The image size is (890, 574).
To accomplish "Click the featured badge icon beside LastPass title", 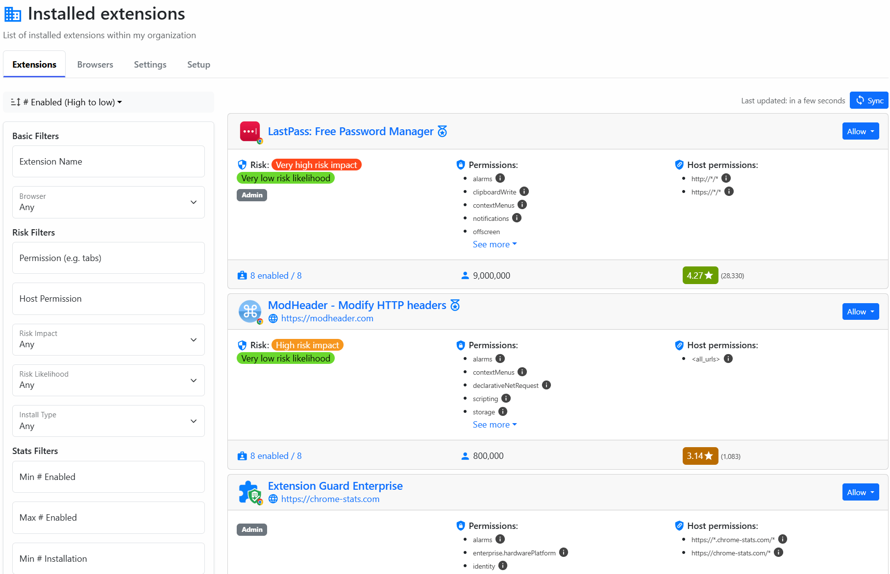I will pos(443,131).
